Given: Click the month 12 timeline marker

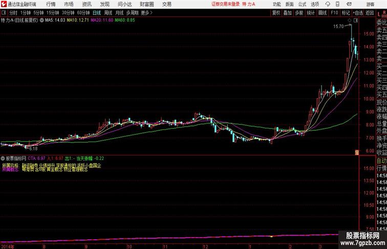Looking at the screenshot, I should pyautogui.click(x=205, y=246).
